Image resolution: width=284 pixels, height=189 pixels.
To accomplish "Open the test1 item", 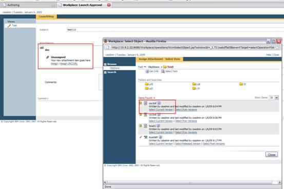I will 152,126.
